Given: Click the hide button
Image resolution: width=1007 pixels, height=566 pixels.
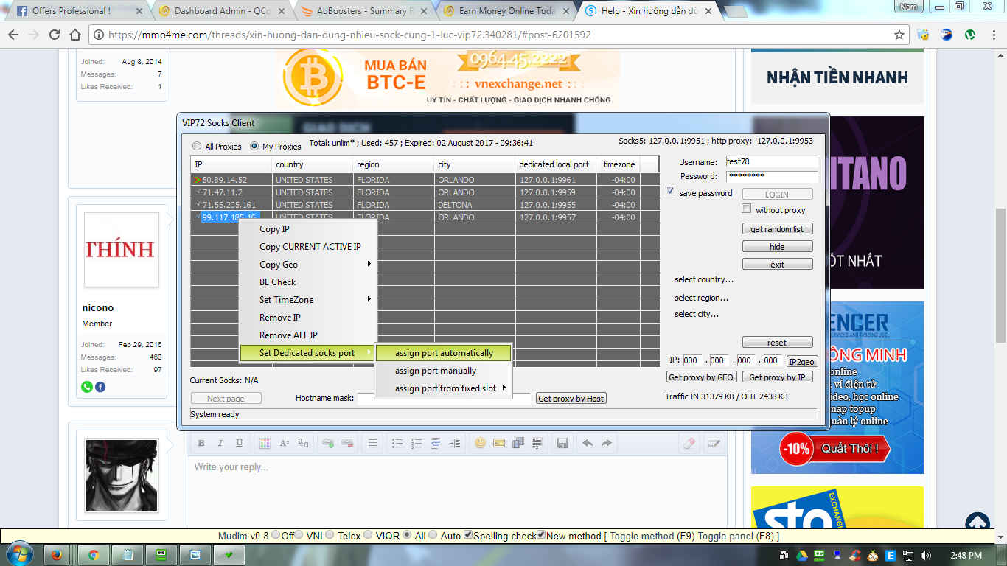Looking at the screenshot, I should point(777,247).
